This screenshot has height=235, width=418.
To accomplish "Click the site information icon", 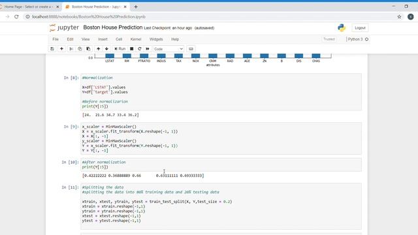I will click(x=27, y=16).
